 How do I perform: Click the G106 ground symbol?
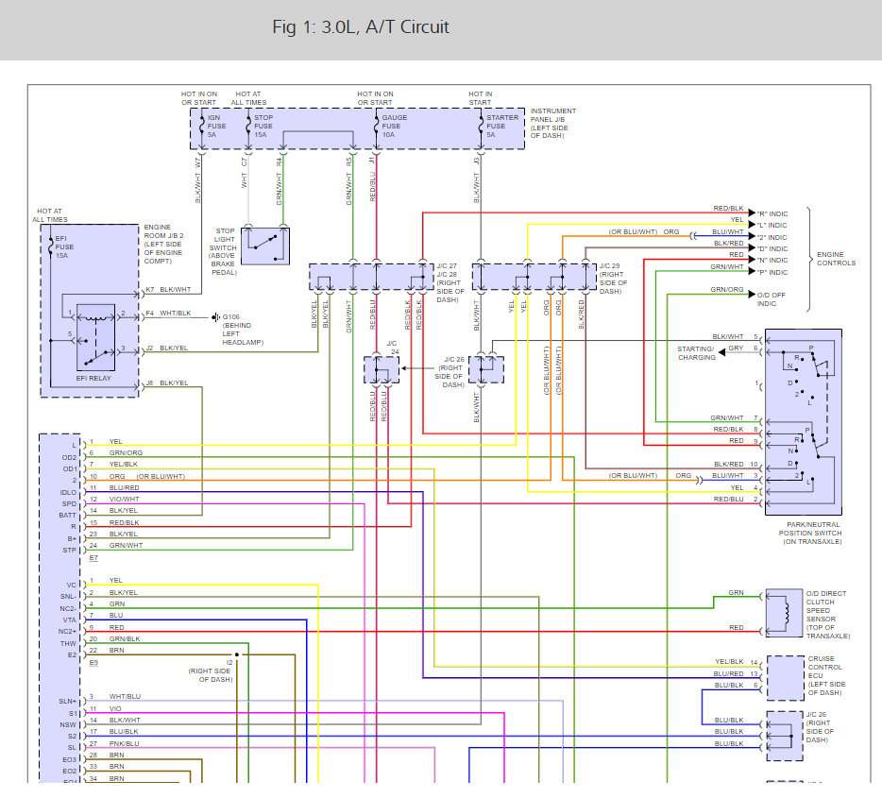(215, 317)
